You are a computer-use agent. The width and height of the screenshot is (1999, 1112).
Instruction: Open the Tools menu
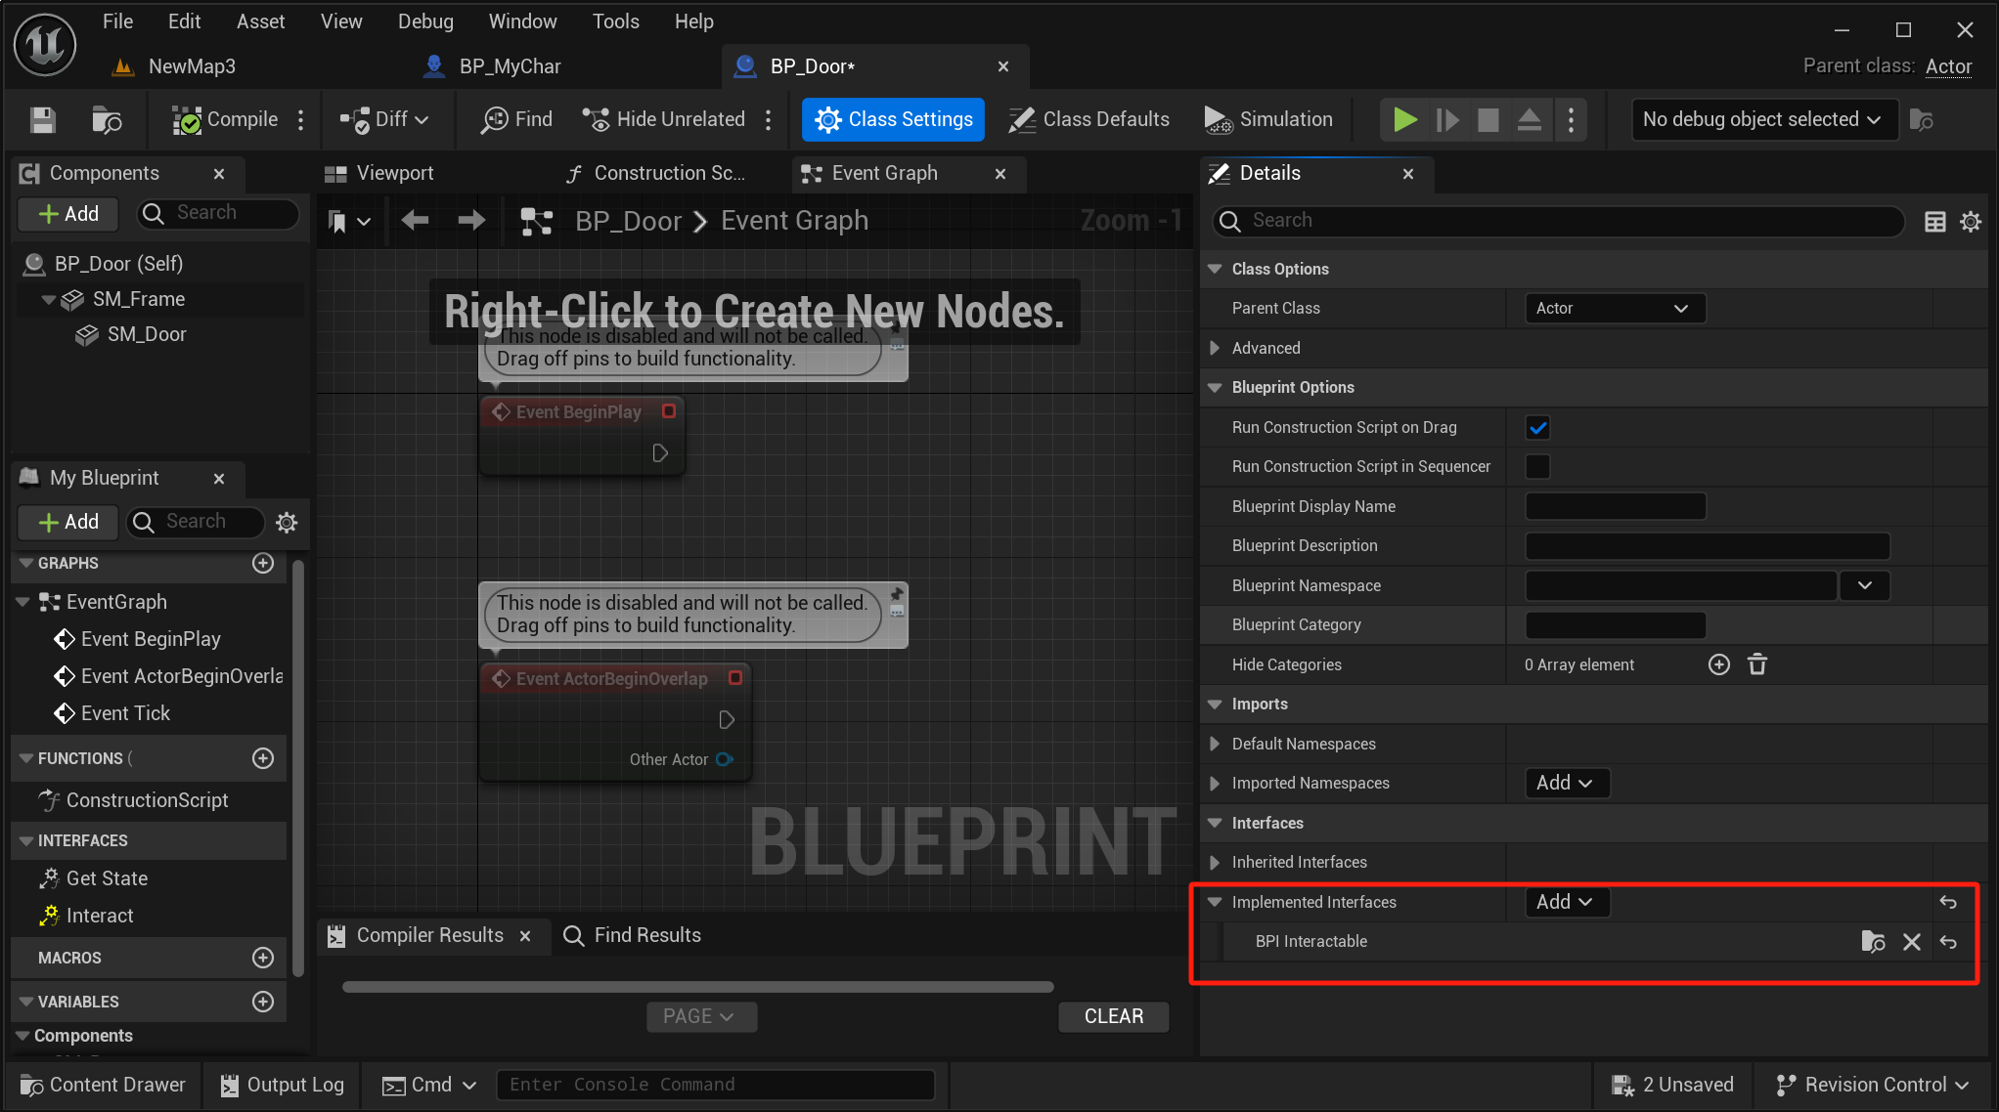click(615, 21)
